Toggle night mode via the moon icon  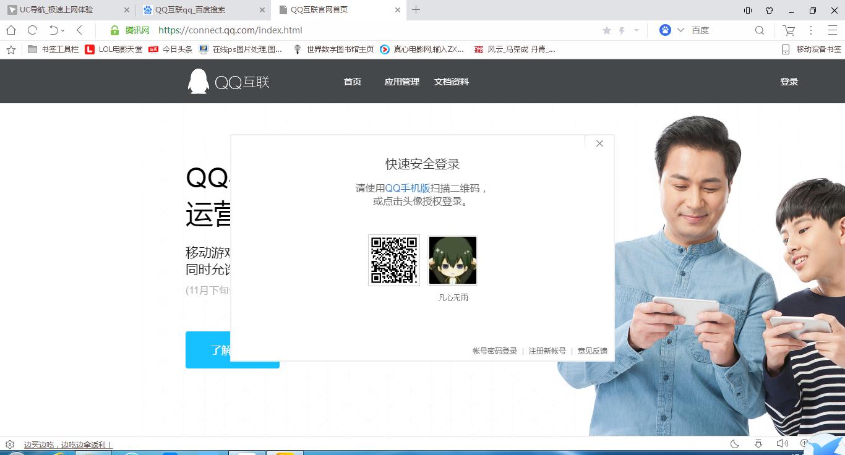tap(734, 443)
